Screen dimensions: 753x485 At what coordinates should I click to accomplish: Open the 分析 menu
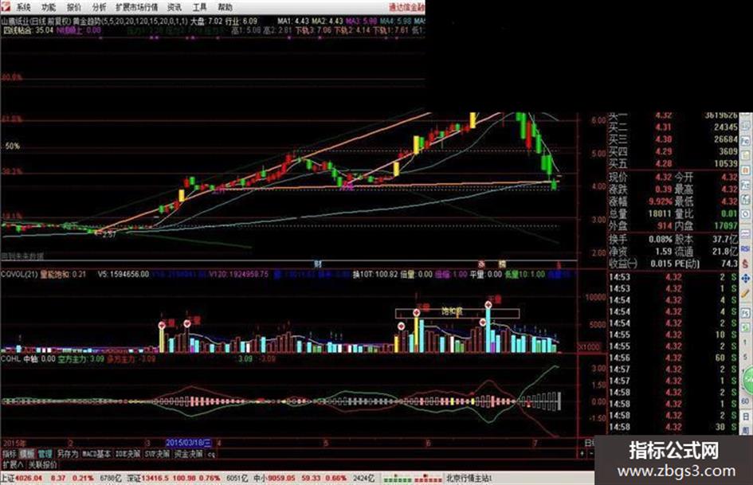[100, 7]
